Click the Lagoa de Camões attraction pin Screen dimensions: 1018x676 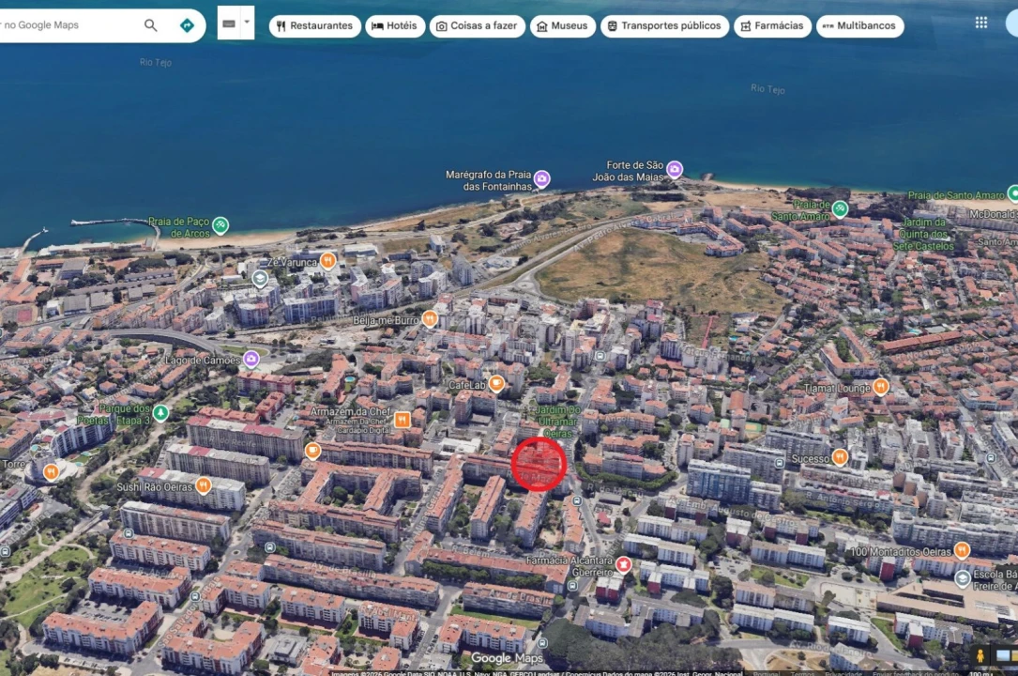tap(251, 358)
